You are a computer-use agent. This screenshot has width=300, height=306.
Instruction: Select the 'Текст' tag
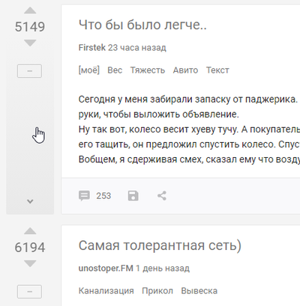pos(217,70)
